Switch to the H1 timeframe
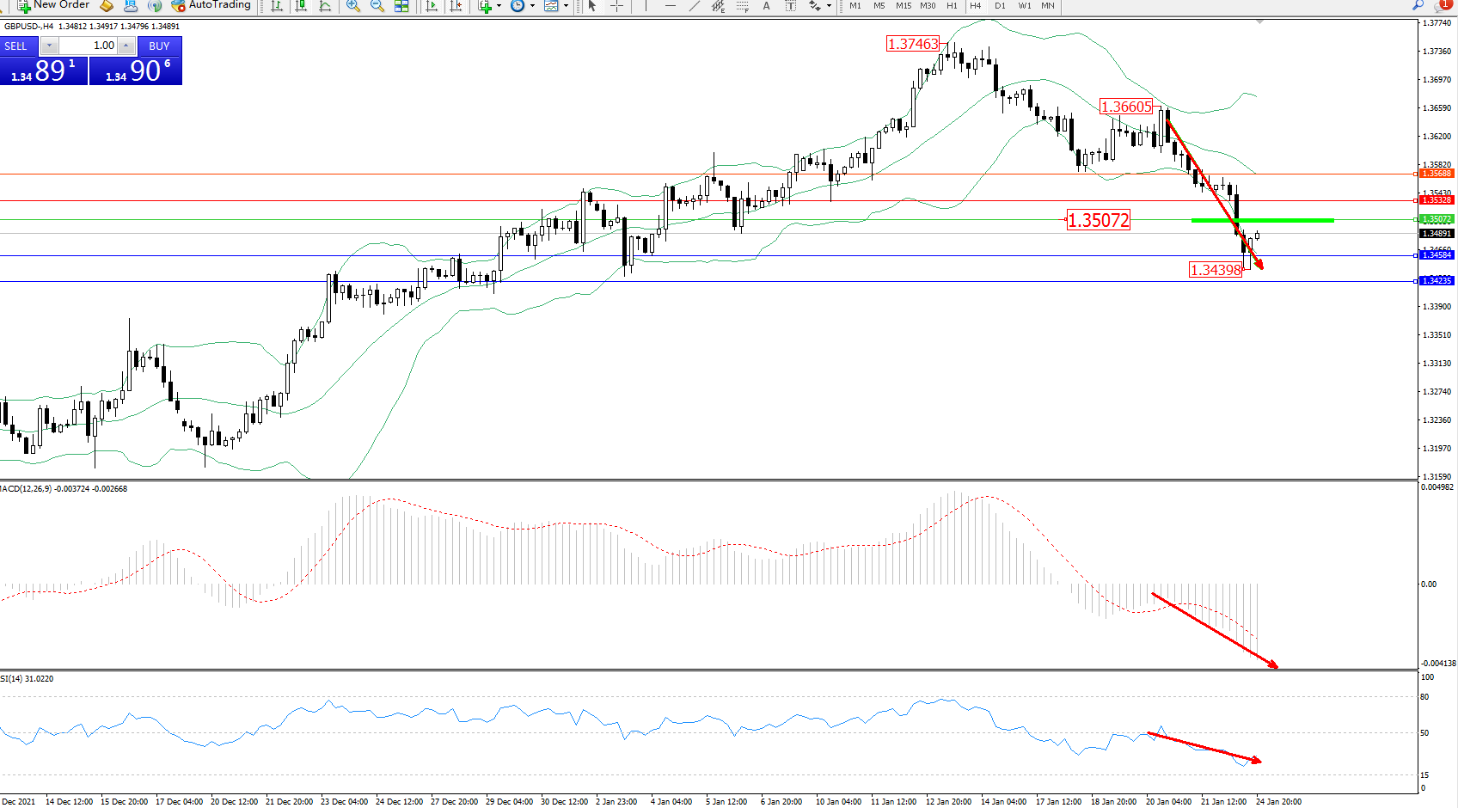Screen dimensions: 1458x808 (952, 6)
